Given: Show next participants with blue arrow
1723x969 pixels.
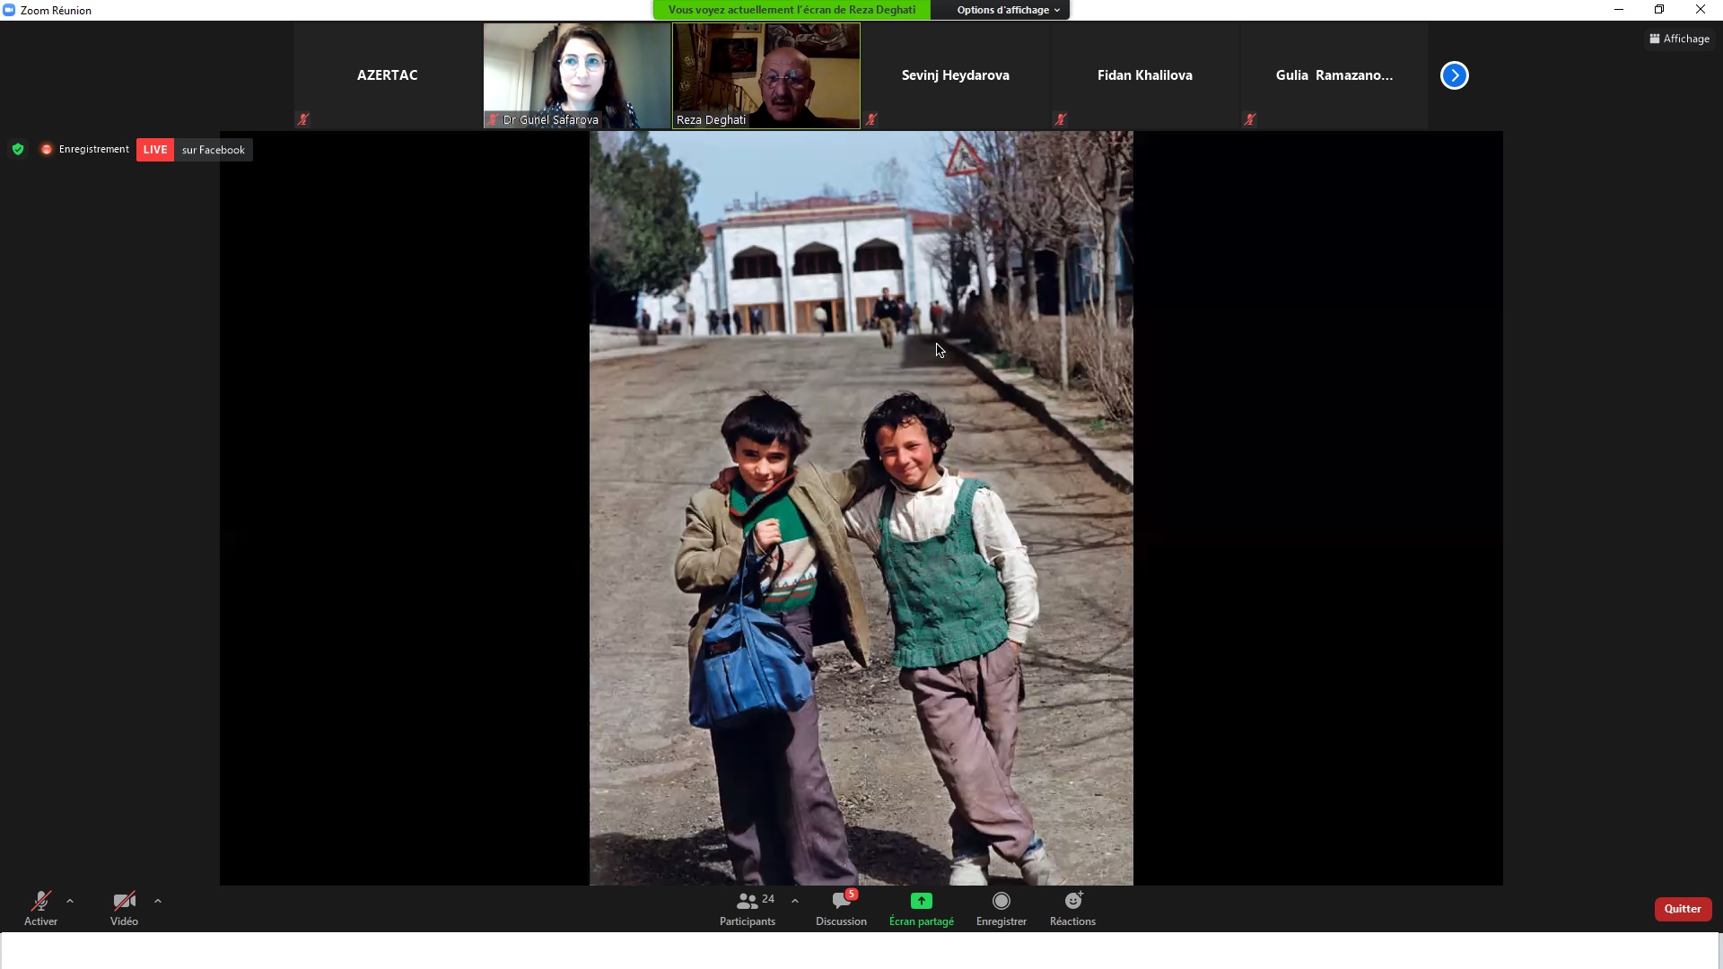Looking at the screenshot, I should (1454, 75).
